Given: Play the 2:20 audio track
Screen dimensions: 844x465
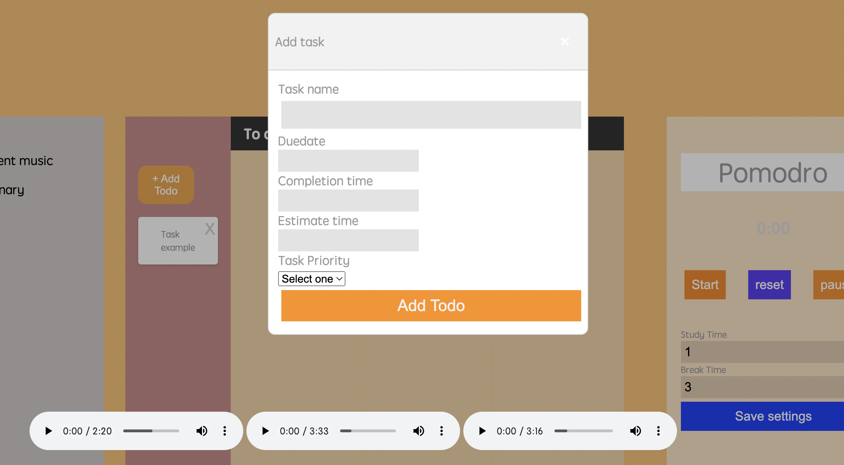Looking at the screenshot, I should coord(49,431).
